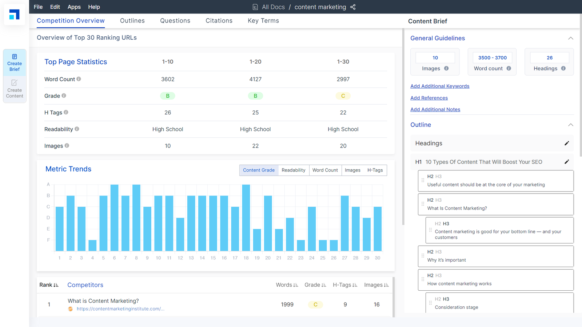Click the share icon beside document title
The width and height of the screenshot is (582, 327).
(x=353, y=7)
